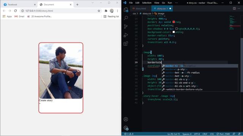Click the white color swatch on background-color line
The image size is (243, 136).
(x=174, y=32)
